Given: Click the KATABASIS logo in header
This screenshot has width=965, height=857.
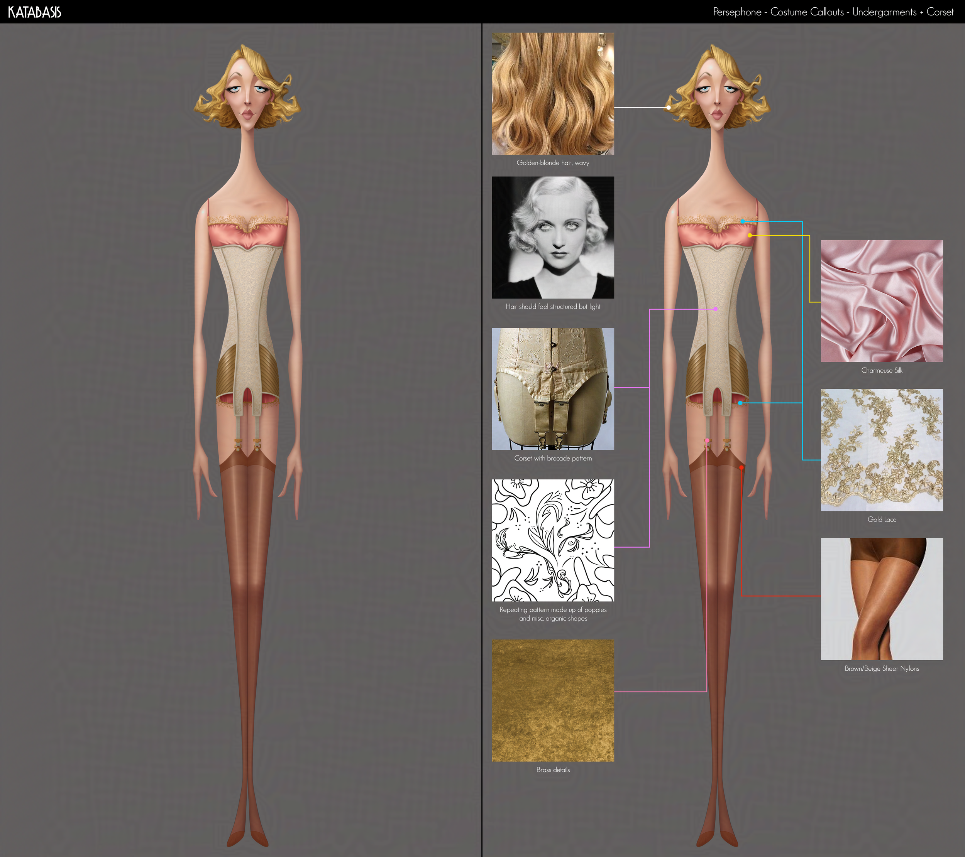Looking at the screenshot, I should point(34,12).
